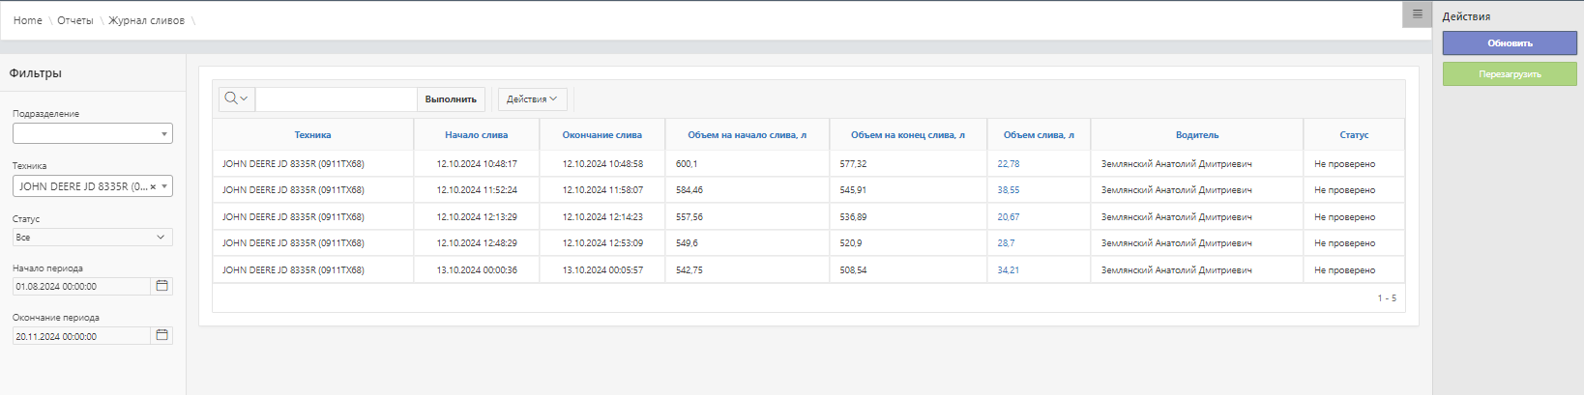The image size is (1584, 395).
Task: Go to Home breadcrumb
Action: click(x=27, y=20)
